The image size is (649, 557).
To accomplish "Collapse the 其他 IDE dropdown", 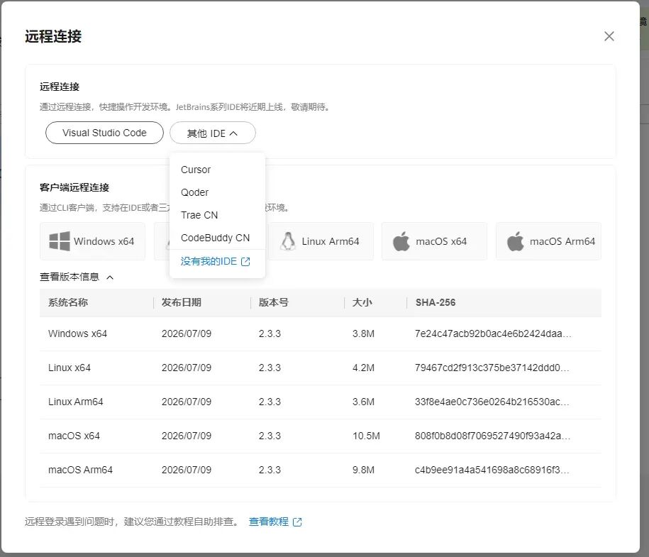I will coord(212,133).
